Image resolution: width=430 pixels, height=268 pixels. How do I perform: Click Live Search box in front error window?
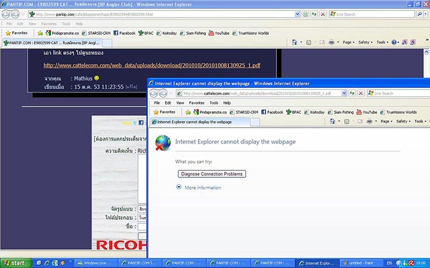pos(398,94)
